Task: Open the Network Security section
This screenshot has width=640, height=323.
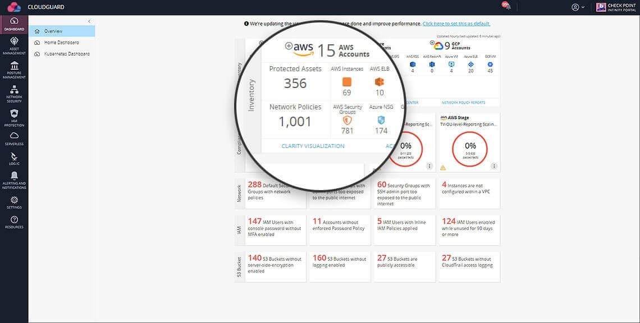Action: click(x=14, y=94)
